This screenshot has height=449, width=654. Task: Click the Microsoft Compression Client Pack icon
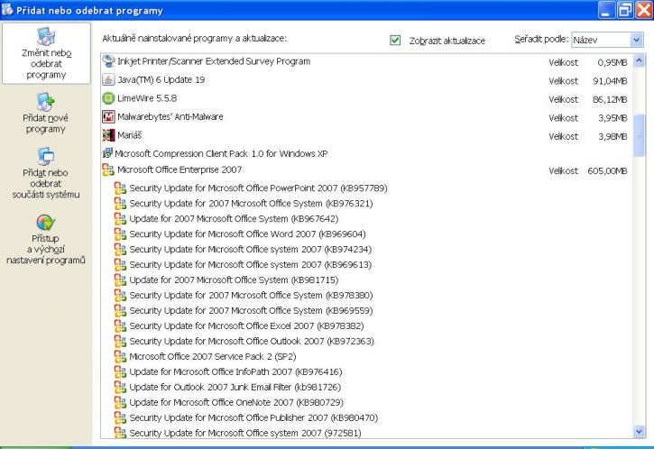point(107,153)
